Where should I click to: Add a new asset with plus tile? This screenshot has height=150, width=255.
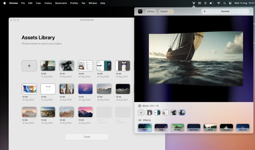29,66
